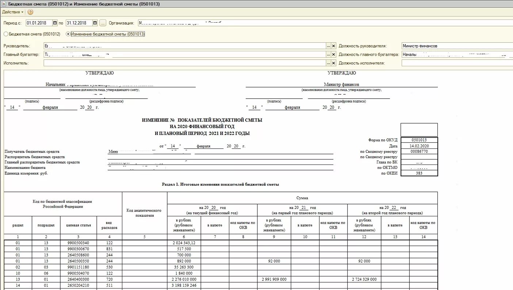Image resolution: width=513 pixels, height=290 pixels.
Task: Select целевая статья cell 9900300670
Action: point(78,249)
